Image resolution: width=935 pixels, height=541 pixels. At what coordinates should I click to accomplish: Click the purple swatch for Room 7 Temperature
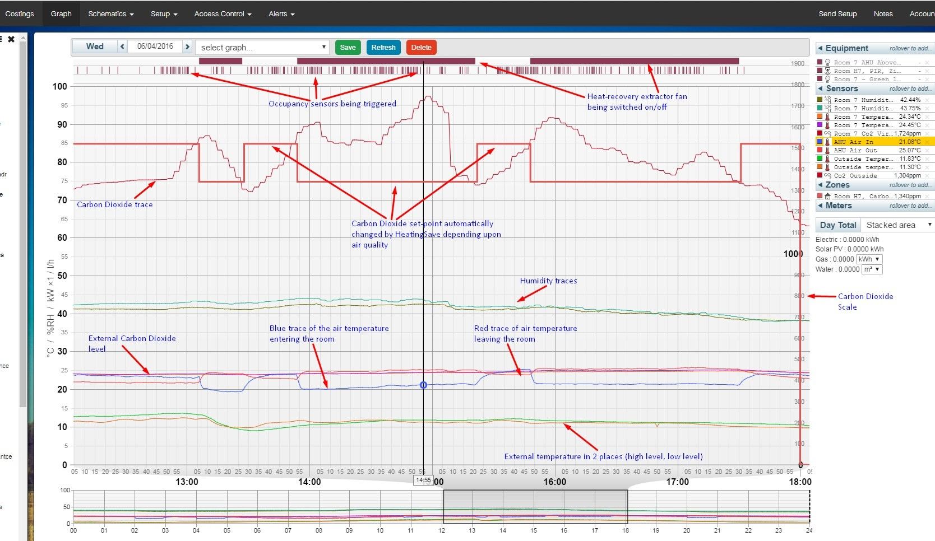click(820, 125)
